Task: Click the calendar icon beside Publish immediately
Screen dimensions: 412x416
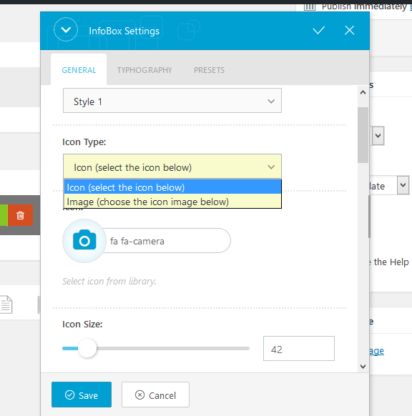Action: pos(310,6)
